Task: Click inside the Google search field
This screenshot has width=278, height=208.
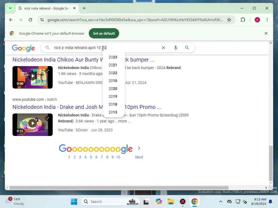Action: pos(106,48)
